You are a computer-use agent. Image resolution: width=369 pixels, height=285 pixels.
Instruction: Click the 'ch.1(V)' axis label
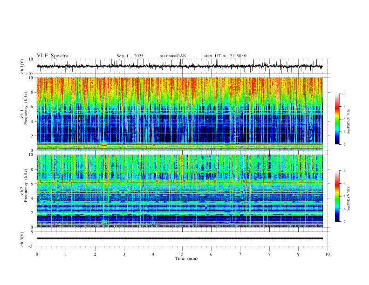click(22, 66)
